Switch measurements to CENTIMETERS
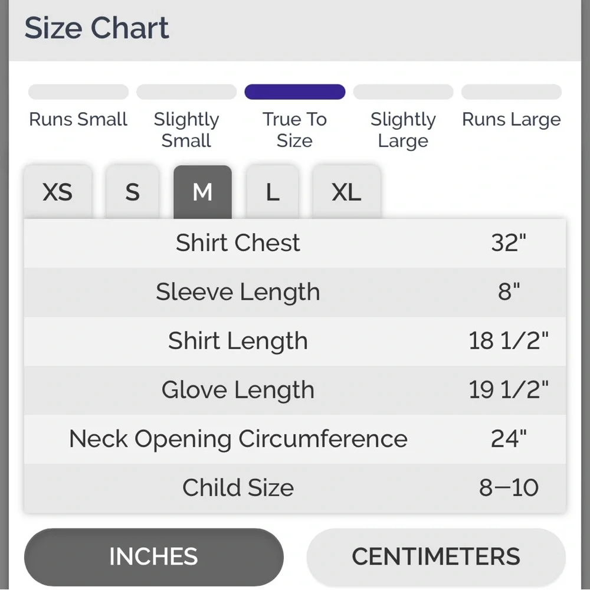Image resolution: width=590 pixels, height=590 pixels. [436, 556]
